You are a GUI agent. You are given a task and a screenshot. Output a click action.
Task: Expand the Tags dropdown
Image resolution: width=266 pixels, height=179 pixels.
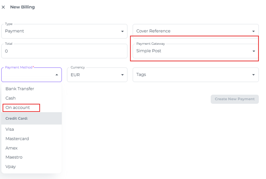point(195,74)
